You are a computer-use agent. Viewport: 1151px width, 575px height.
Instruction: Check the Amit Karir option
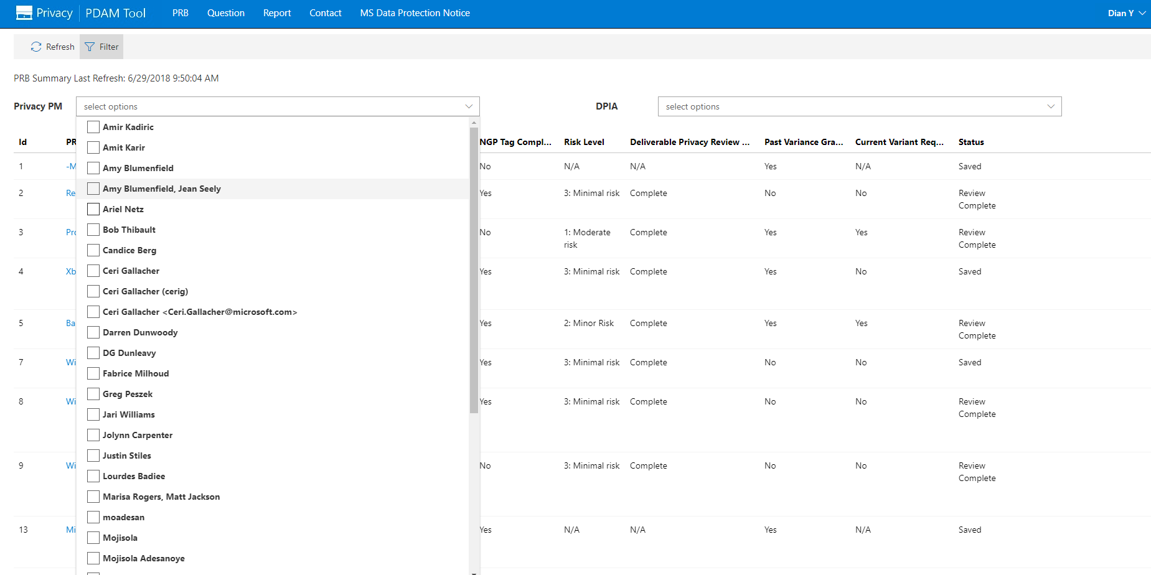click(93, 147)
